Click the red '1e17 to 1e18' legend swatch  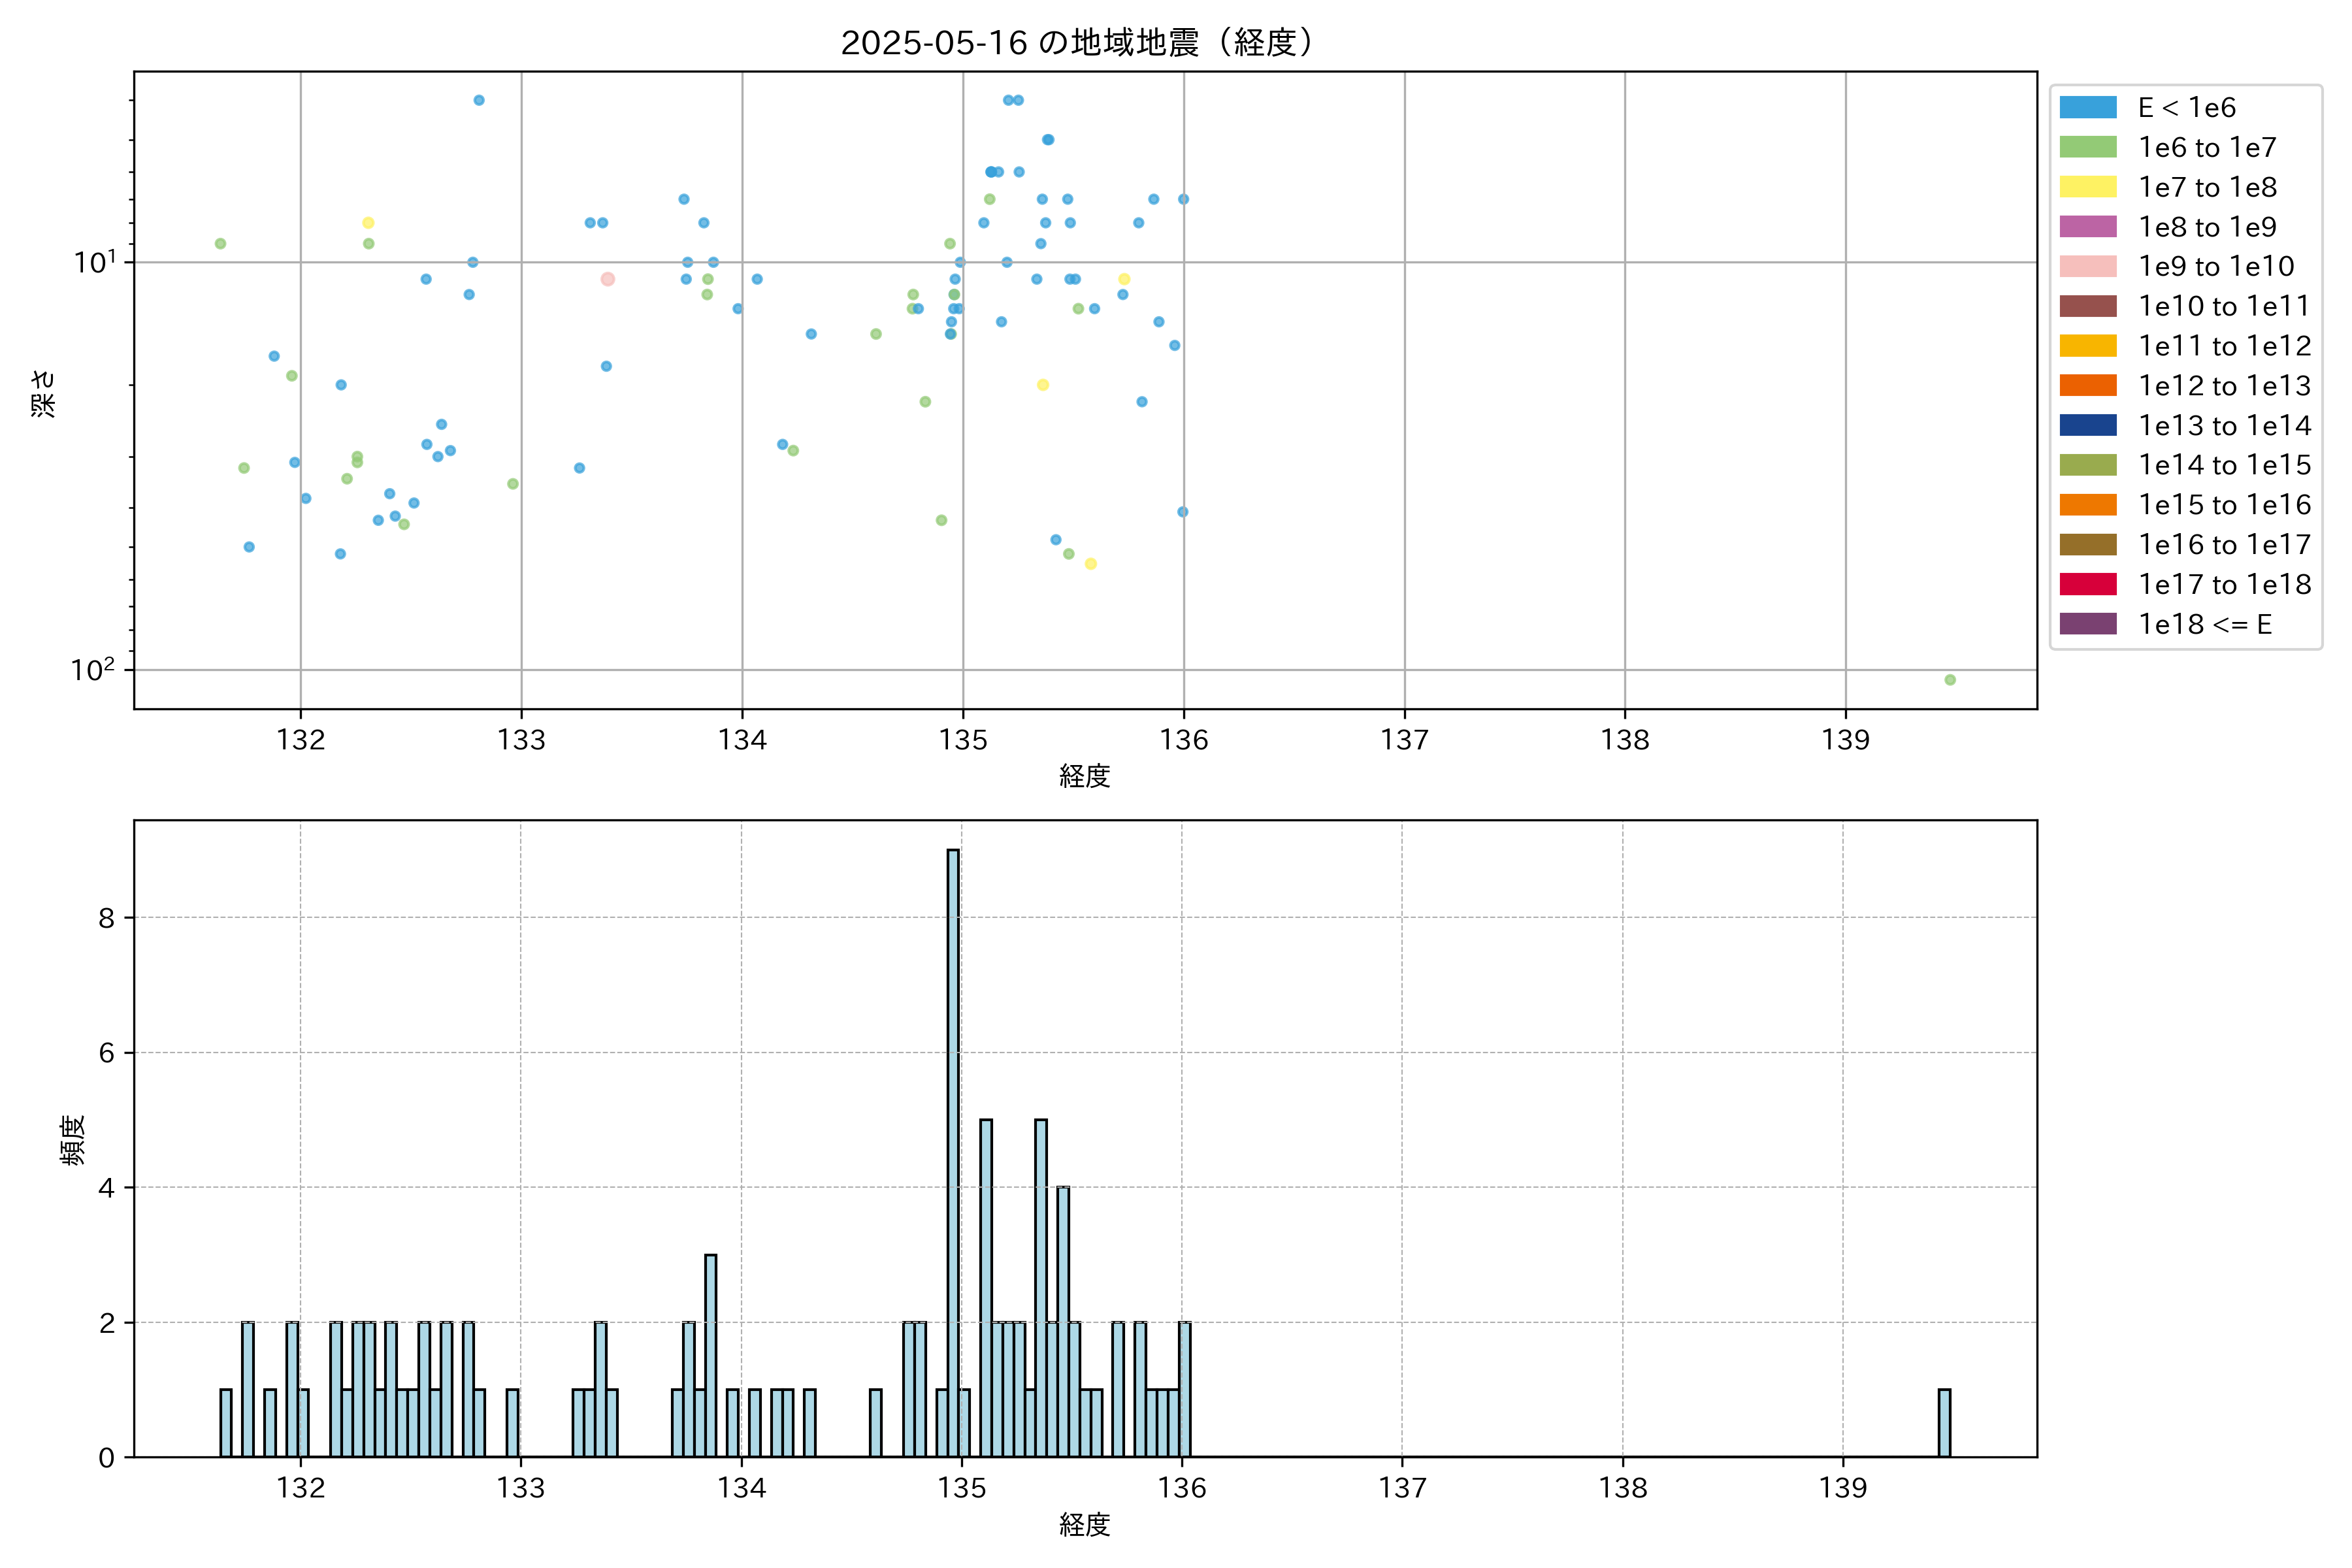(2087, 584)
